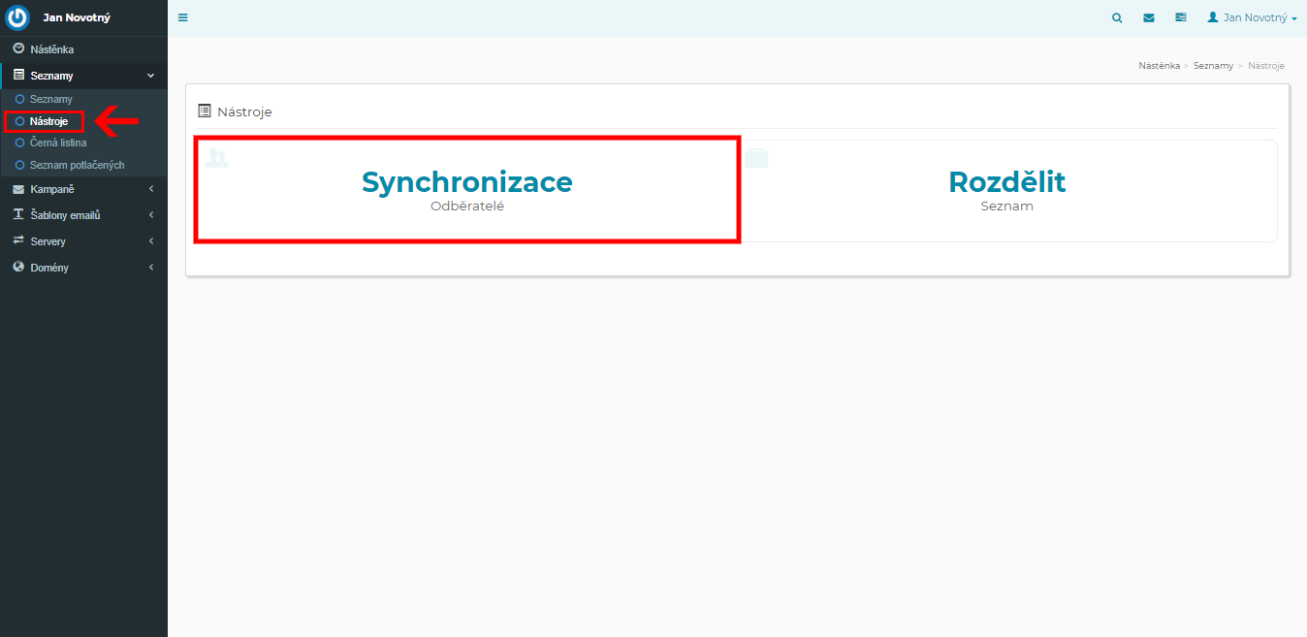
Task: Toggle the sidebar hamburger menu icon
Action: click(x=183, y=17)
